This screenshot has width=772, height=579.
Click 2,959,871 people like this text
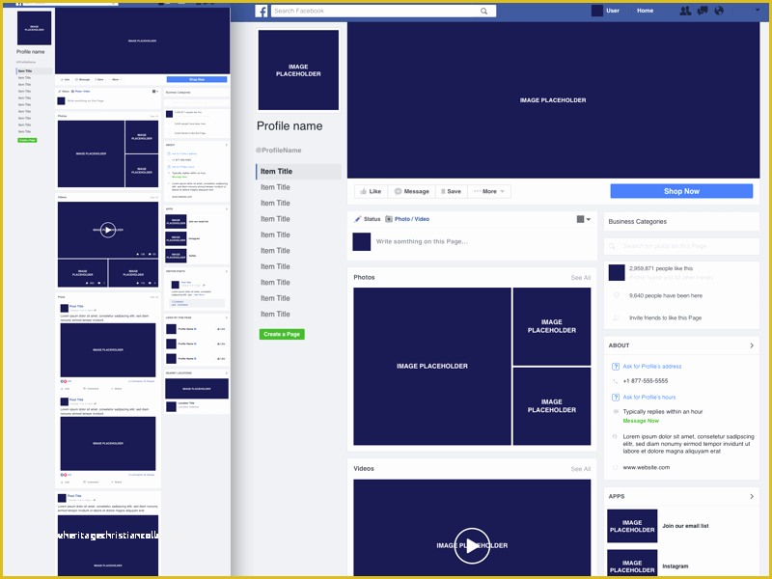tap(661, 269)
